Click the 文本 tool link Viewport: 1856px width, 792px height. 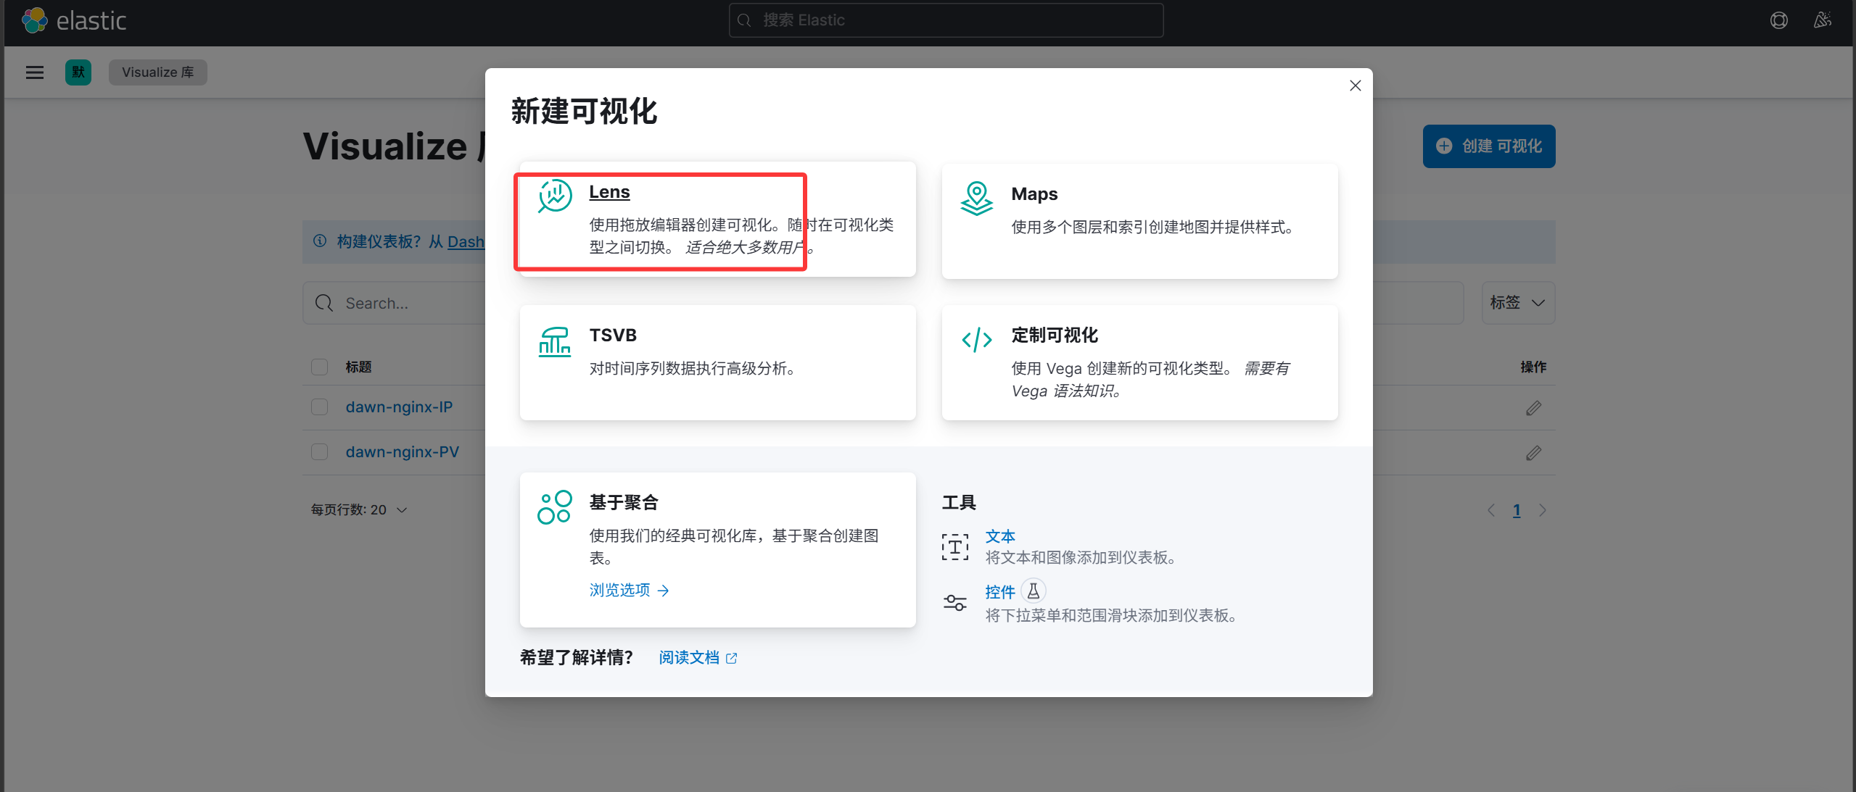tap(999, 536)
